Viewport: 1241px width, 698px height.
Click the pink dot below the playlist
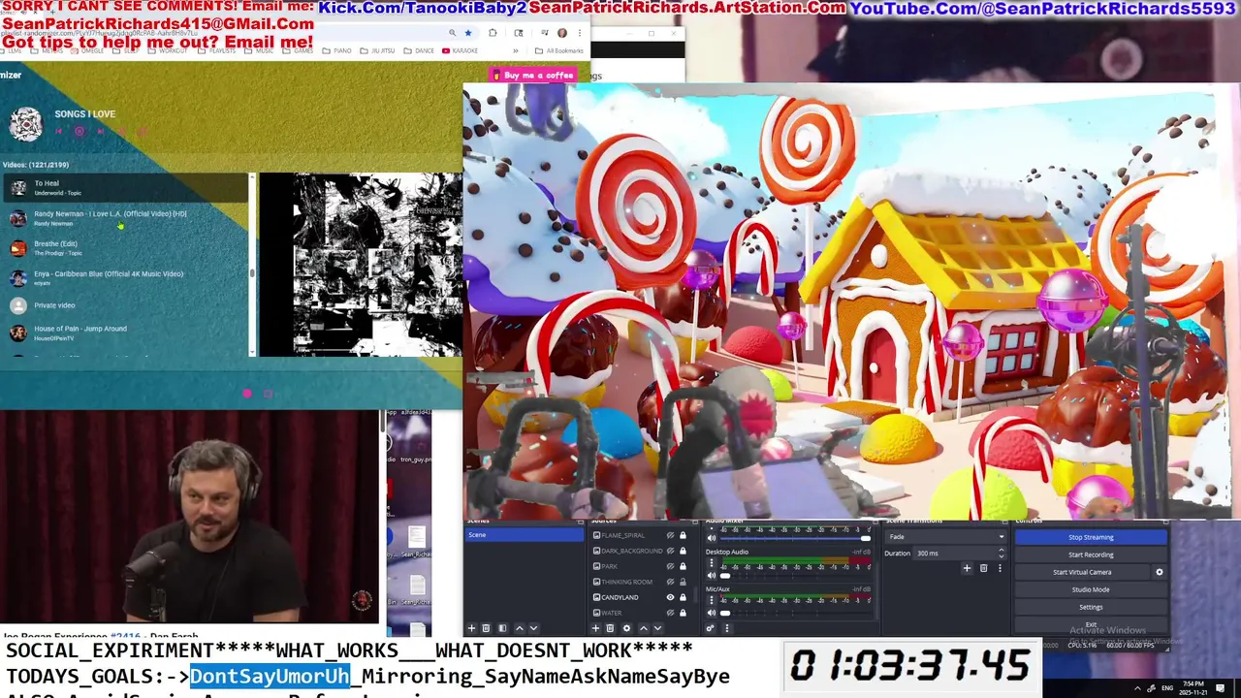click(x=247, y=394)
